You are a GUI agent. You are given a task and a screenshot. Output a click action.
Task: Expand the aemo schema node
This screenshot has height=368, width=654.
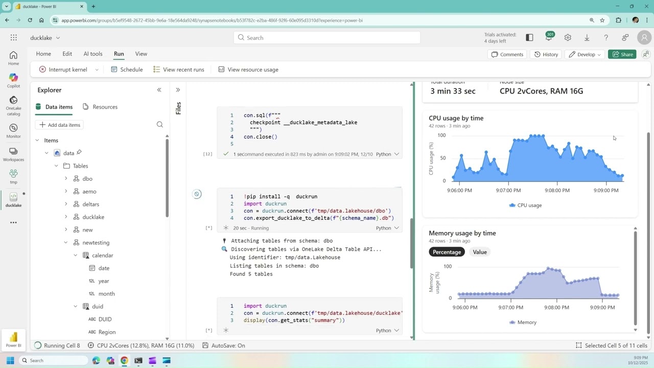[x=66, y=191]
